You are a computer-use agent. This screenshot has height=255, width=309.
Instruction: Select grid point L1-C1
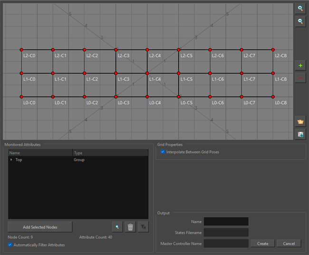pos(53,73)
